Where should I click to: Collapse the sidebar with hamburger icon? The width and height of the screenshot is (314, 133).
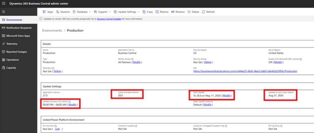click(3, 12)
